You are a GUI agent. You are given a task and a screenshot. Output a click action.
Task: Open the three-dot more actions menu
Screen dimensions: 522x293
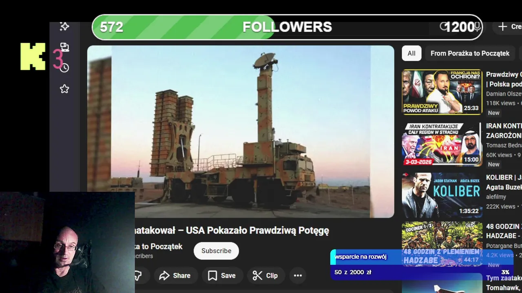click(x=298, y=276)
